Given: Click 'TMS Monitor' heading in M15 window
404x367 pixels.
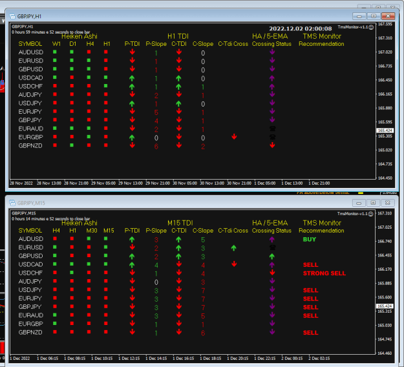Looking at the screenshot, I should pos(322,223).
